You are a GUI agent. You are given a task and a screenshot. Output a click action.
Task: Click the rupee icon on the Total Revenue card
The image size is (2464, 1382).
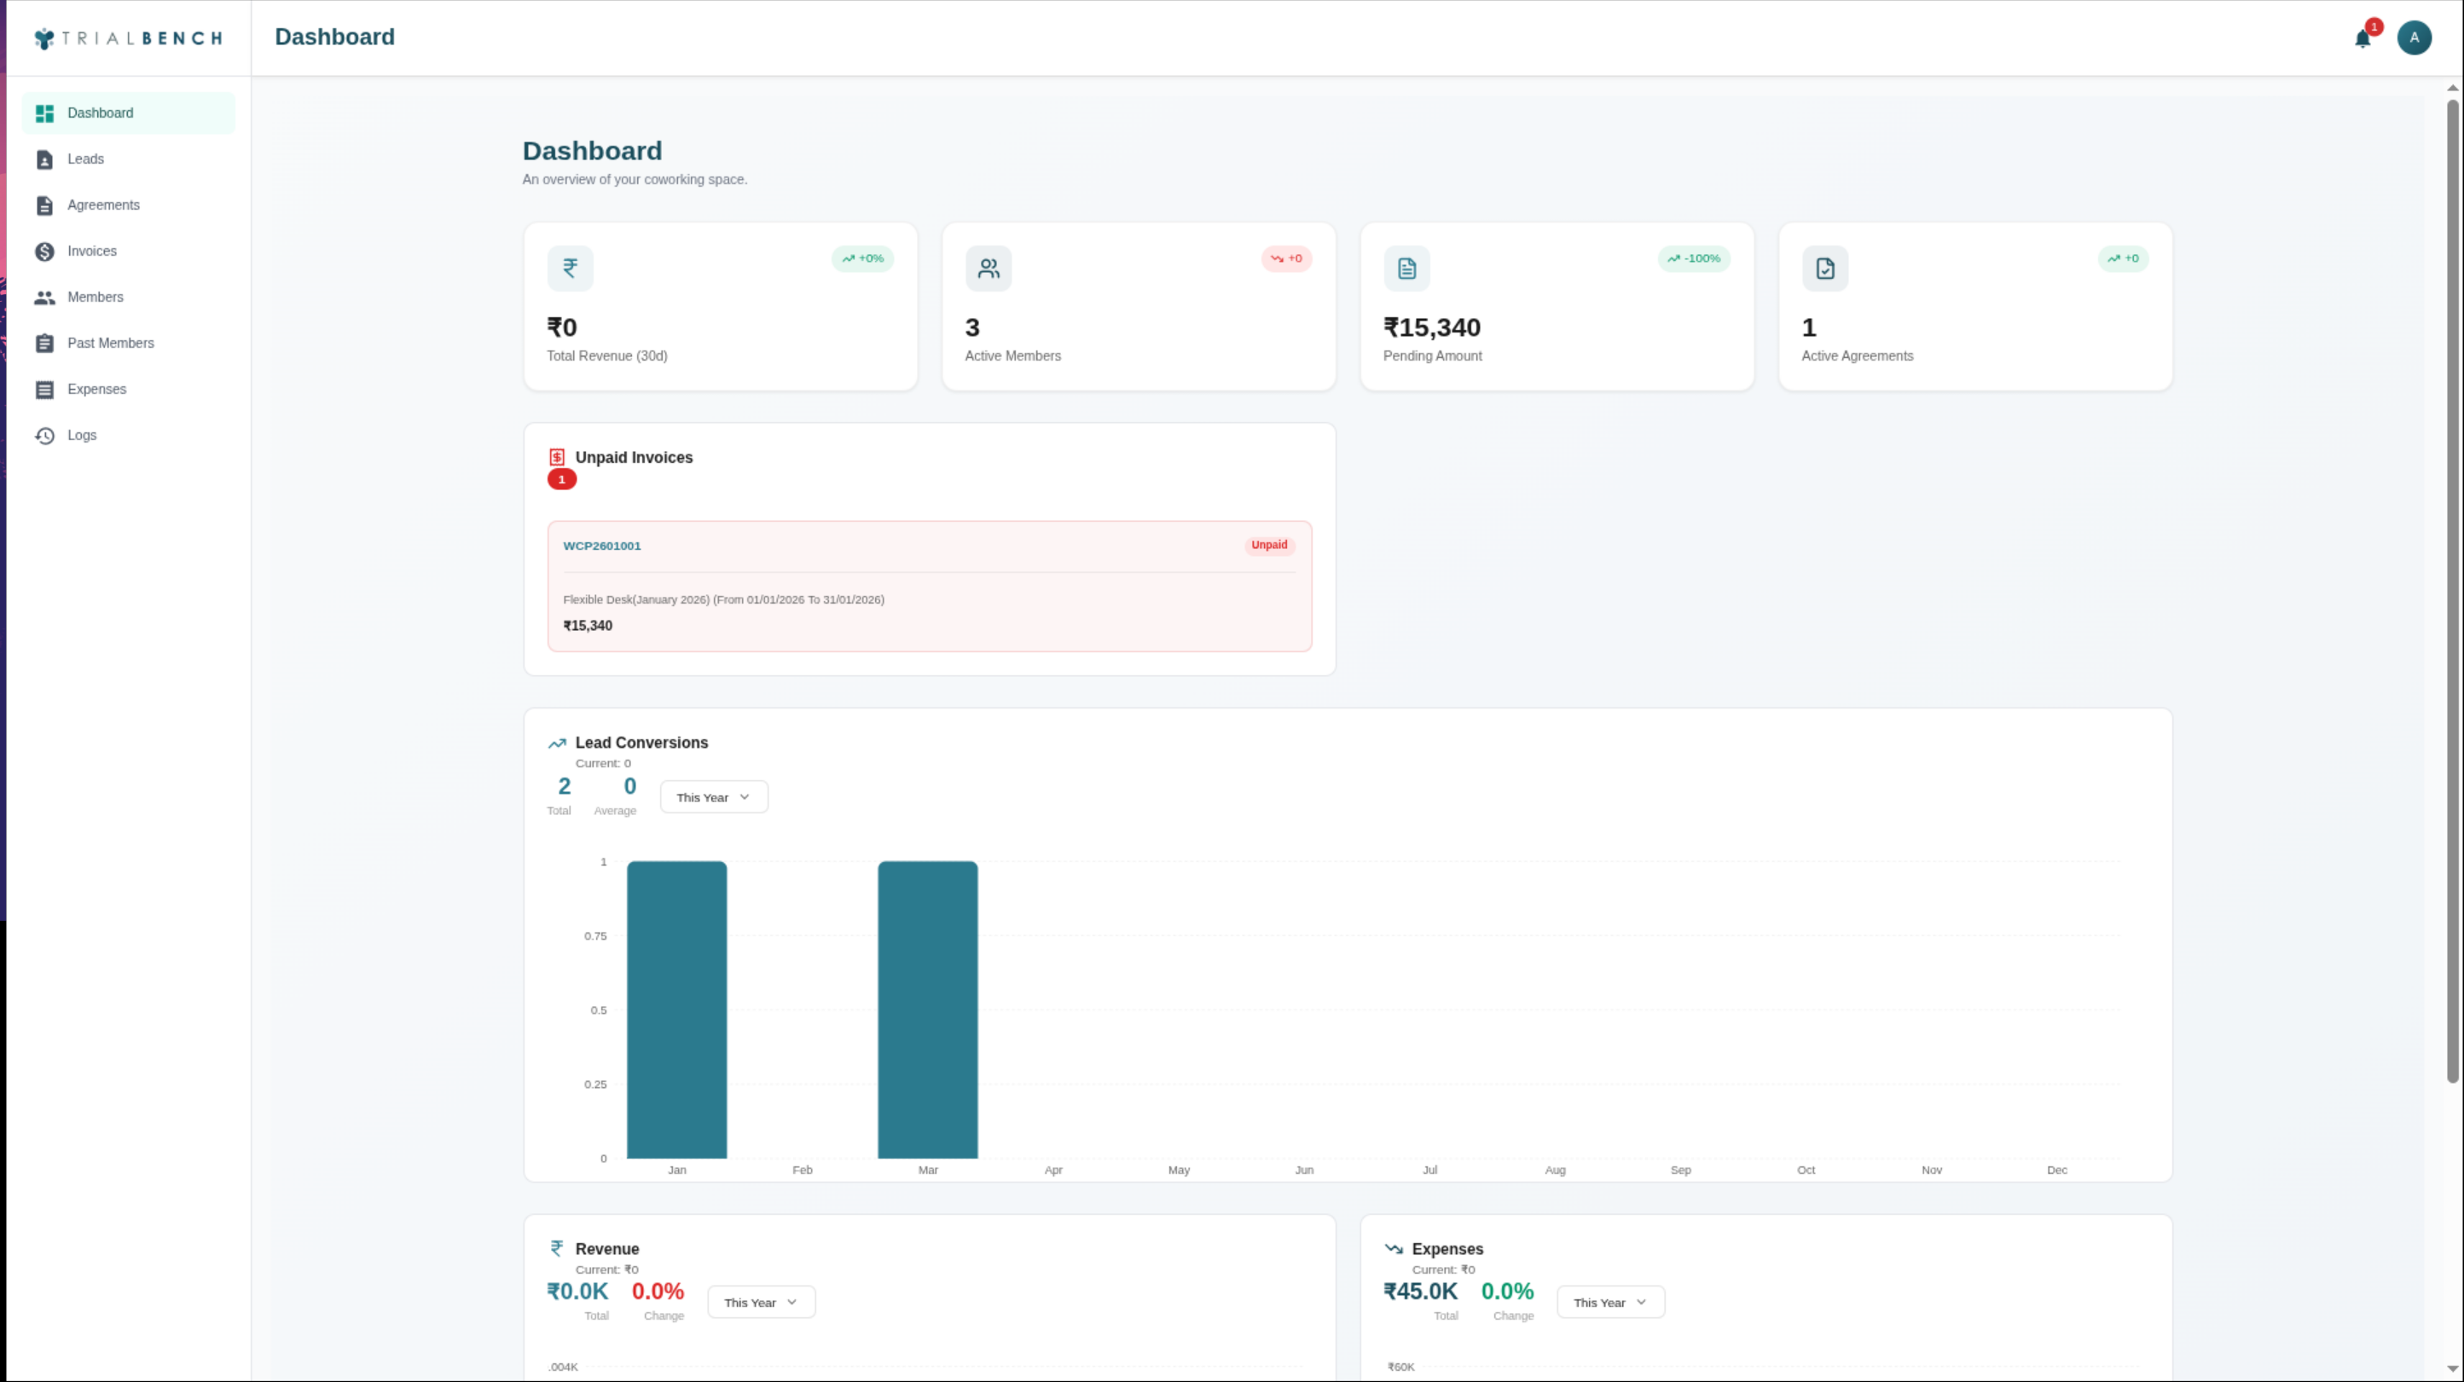(570, 269)
